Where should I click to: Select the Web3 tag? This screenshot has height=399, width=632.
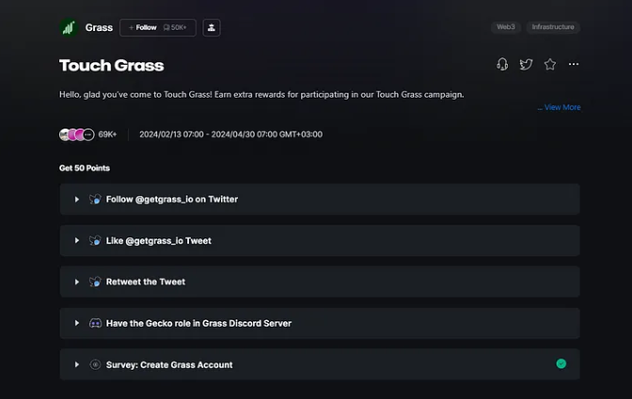(x=505, y=27)
